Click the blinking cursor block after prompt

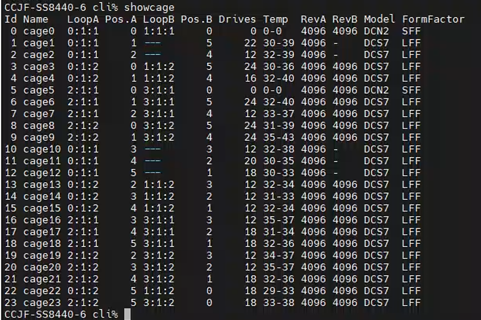click(x=127, y=314)
